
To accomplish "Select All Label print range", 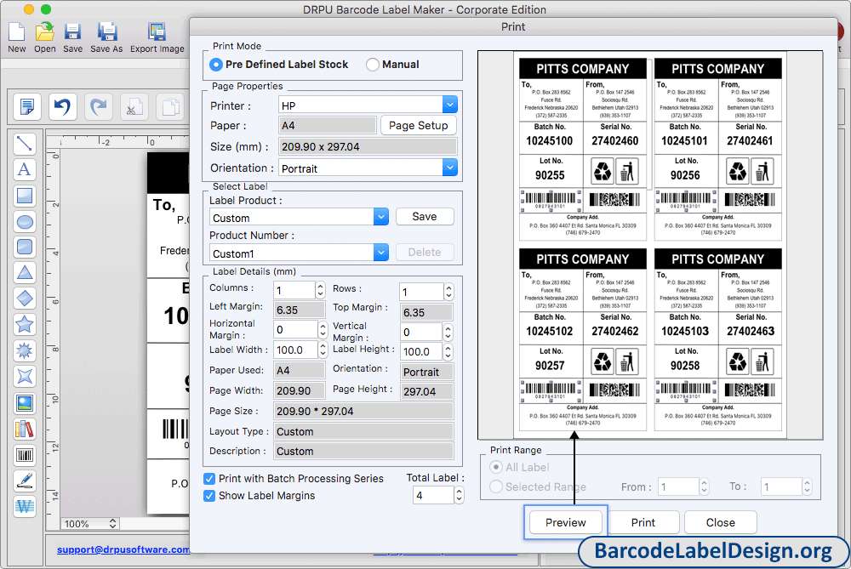I will pos(495,467).
